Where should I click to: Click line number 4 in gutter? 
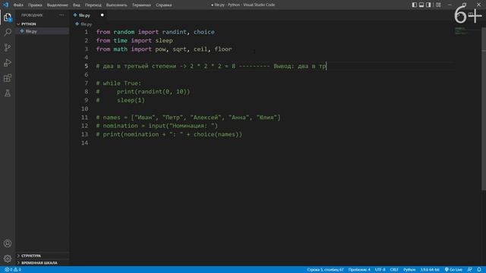click(x=86, y=58)
